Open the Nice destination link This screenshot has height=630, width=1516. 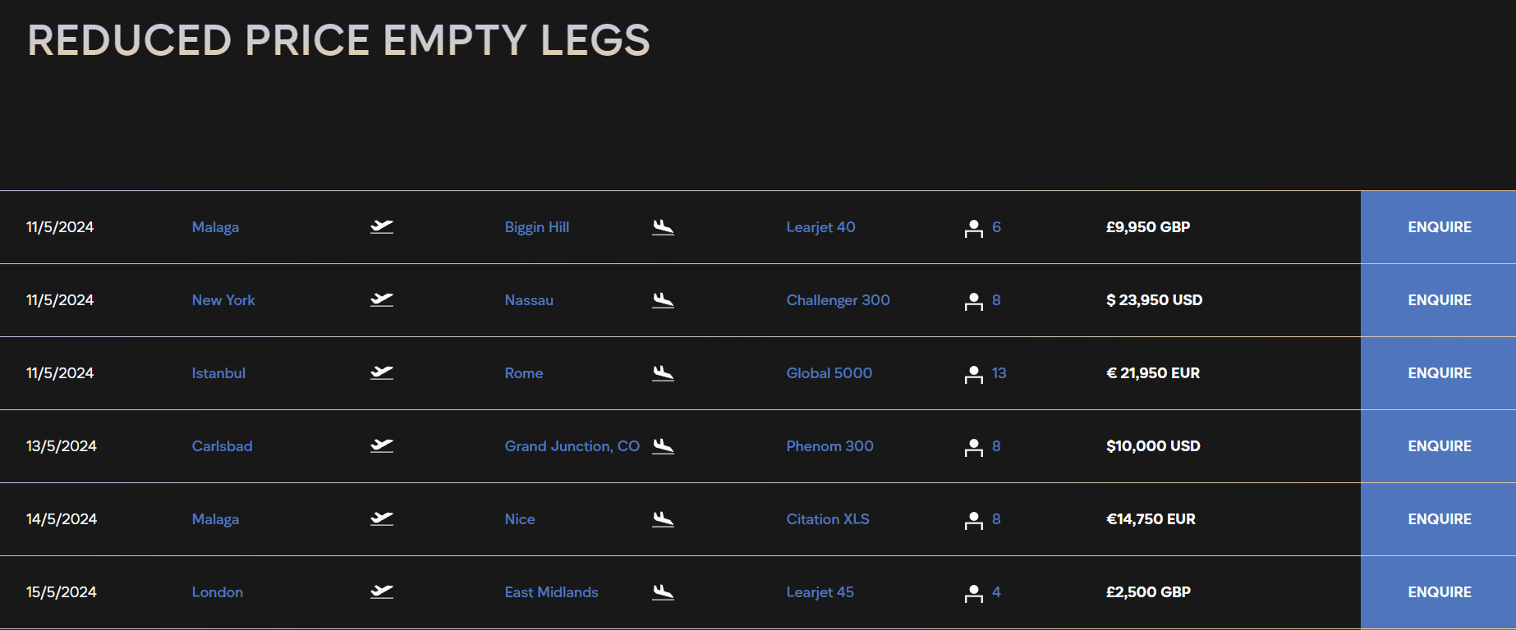(x=520, y=519)
